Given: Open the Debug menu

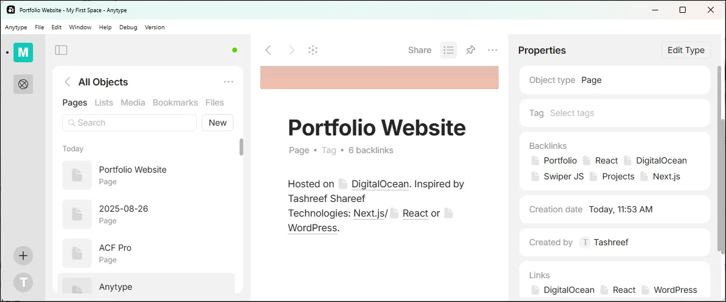Looking at the screenshot, I should [128, 27].
